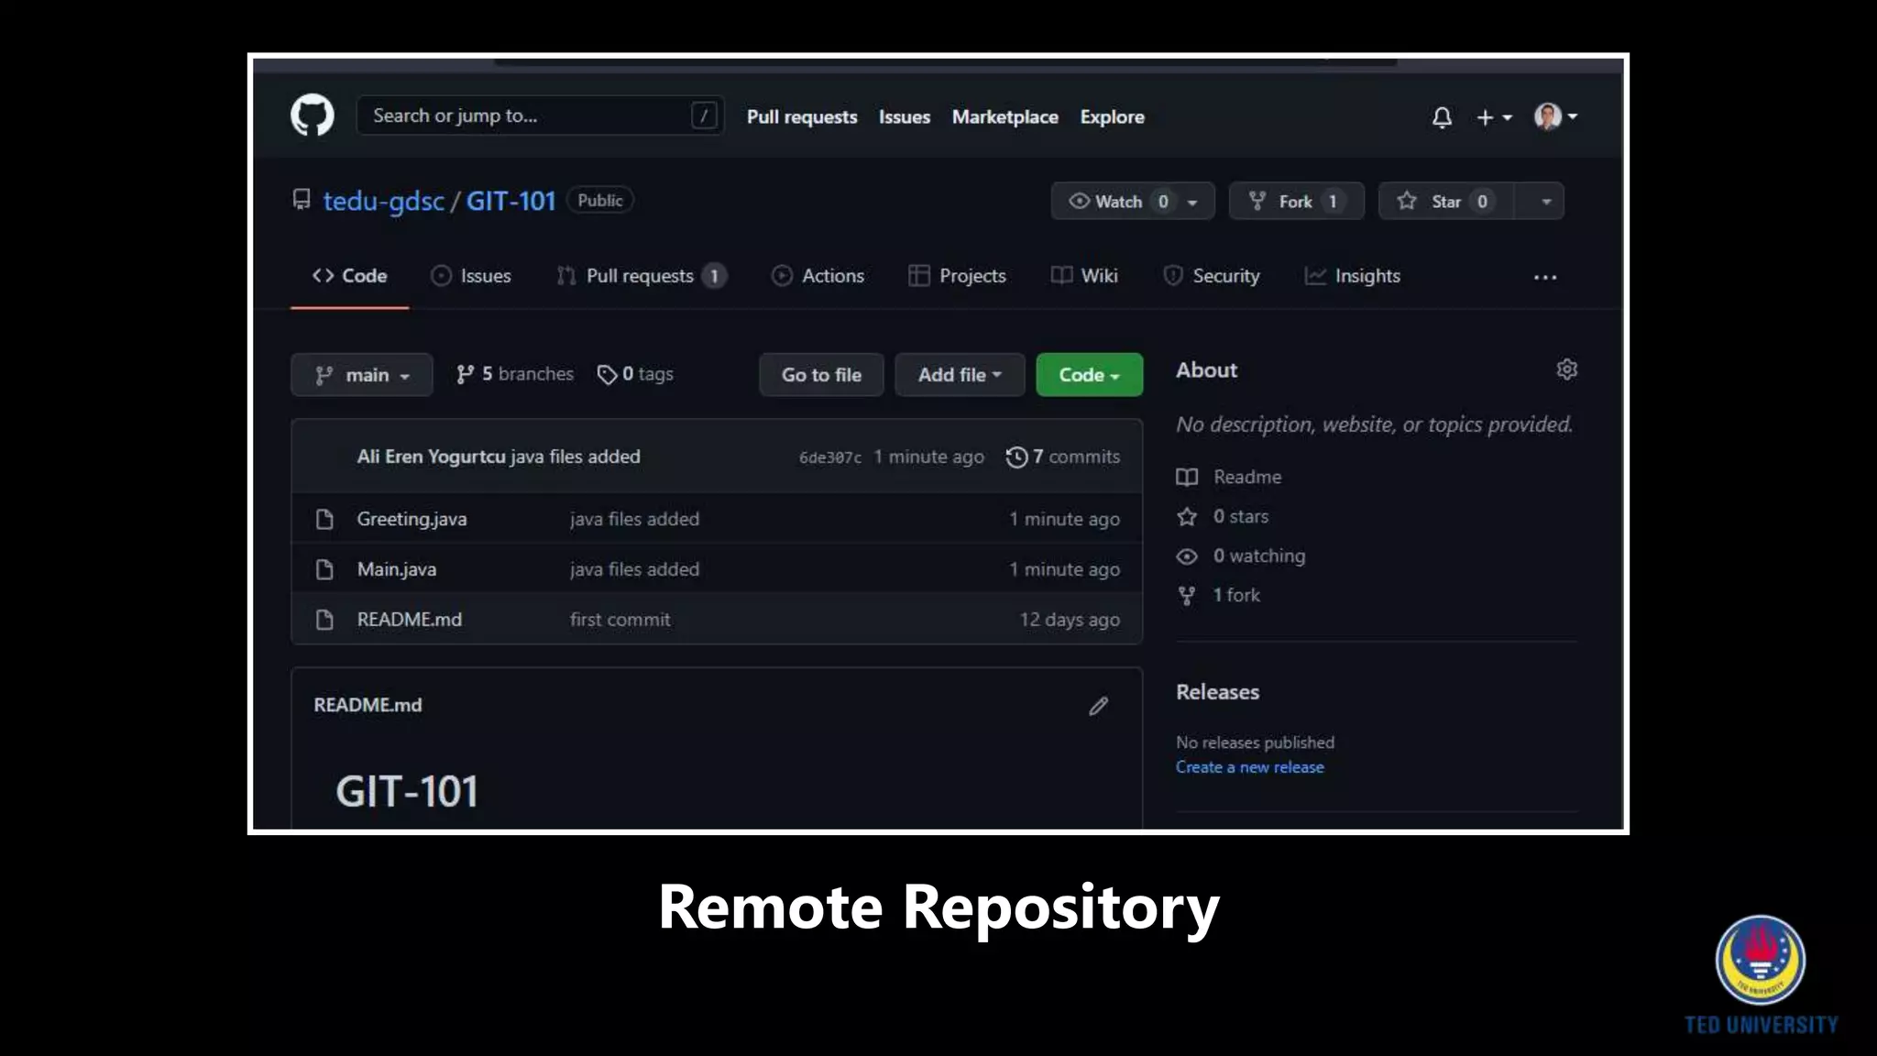Open README.md in the file list

click(x=409, y=620)
